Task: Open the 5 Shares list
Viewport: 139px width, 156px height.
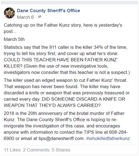Action: click(x=61, y=150)
